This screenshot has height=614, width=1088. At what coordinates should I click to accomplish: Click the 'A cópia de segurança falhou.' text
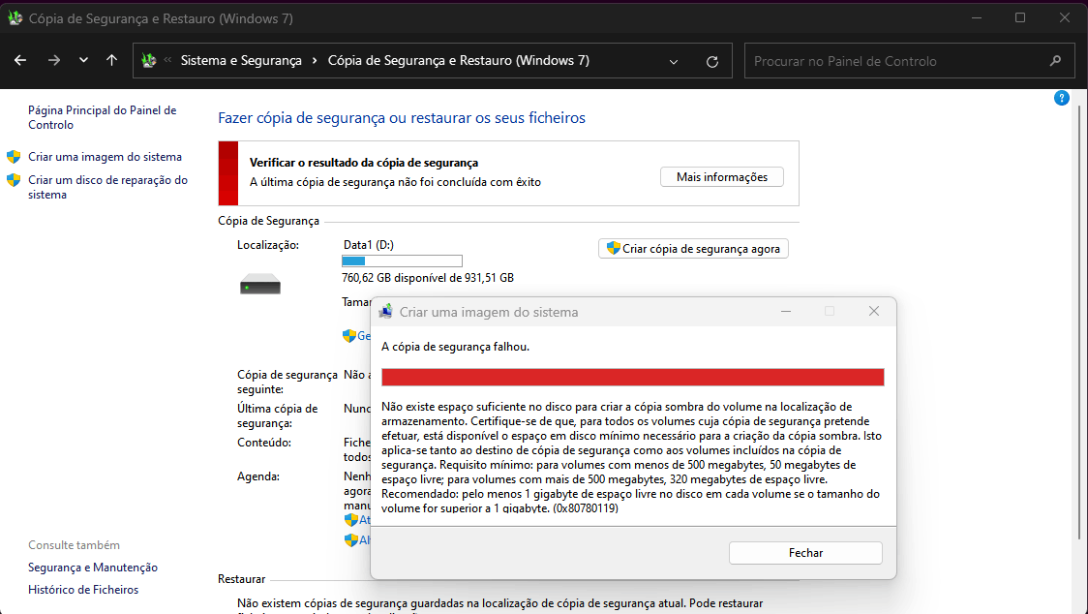pyautogui.click(x=455, y=347)
